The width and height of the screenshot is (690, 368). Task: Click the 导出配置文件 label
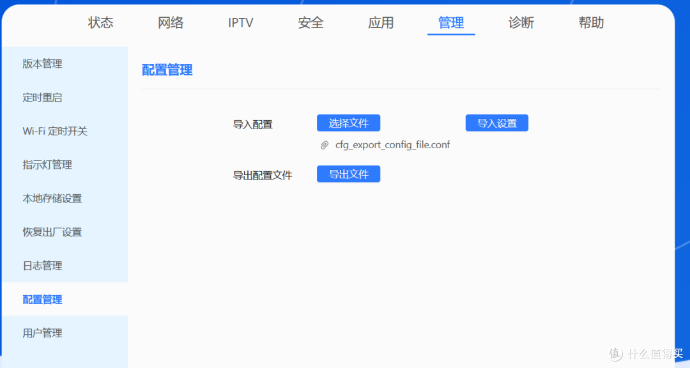point(263,176)
